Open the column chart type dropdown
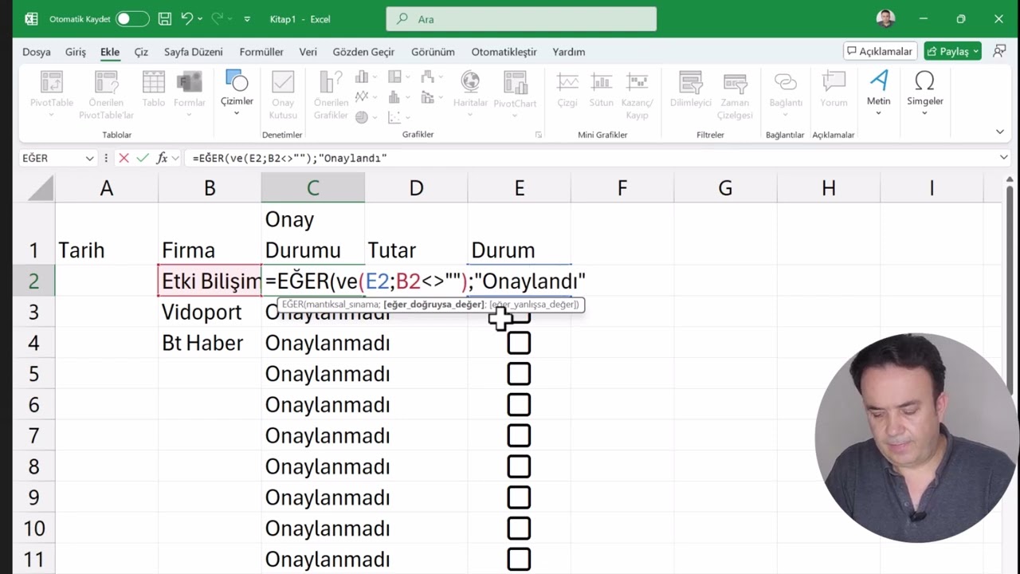1020x574 pixels. point(375,77)
